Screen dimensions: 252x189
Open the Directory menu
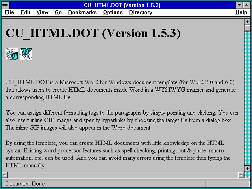(x=141, y=12)
